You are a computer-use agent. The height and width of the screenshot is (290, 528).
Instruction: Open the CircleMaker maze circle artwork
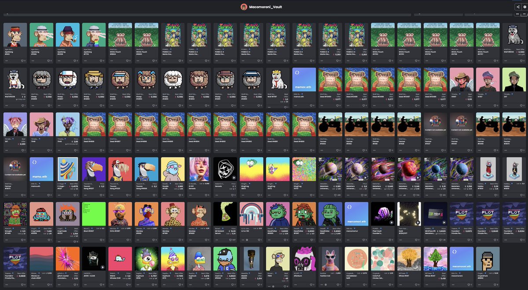(x=357, y=258)
